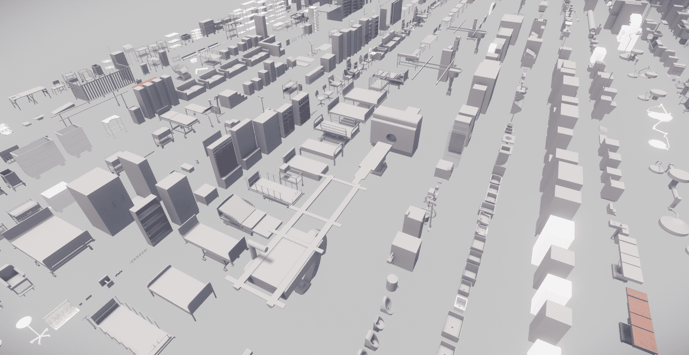The image size is (689, 355).
Task: Select the scanner machine with round opening
Action: [396, 130]
